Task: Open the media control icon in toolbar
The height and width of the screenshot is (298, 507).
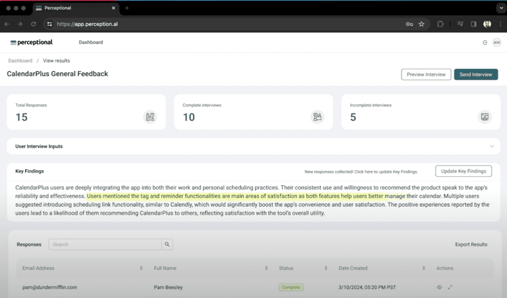Action: 460,24
